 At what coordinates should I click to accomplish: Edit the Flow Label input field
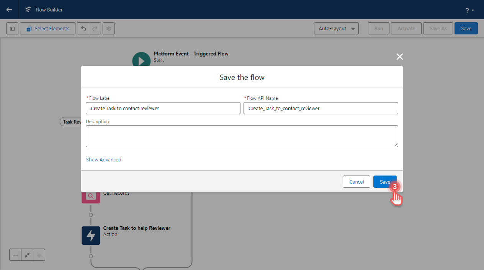coord(163,108)
